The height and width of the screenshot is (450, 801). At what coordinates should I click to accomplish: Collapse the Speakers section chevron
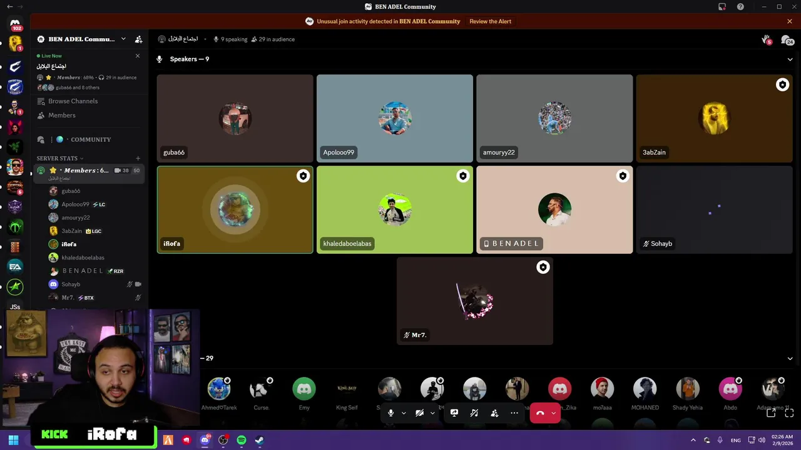click(x=790, y=59)
